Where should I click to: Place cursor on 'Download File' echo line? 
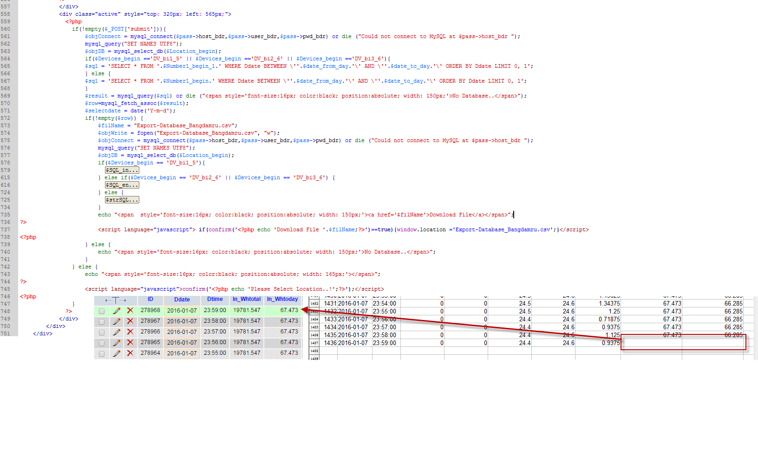306,215
